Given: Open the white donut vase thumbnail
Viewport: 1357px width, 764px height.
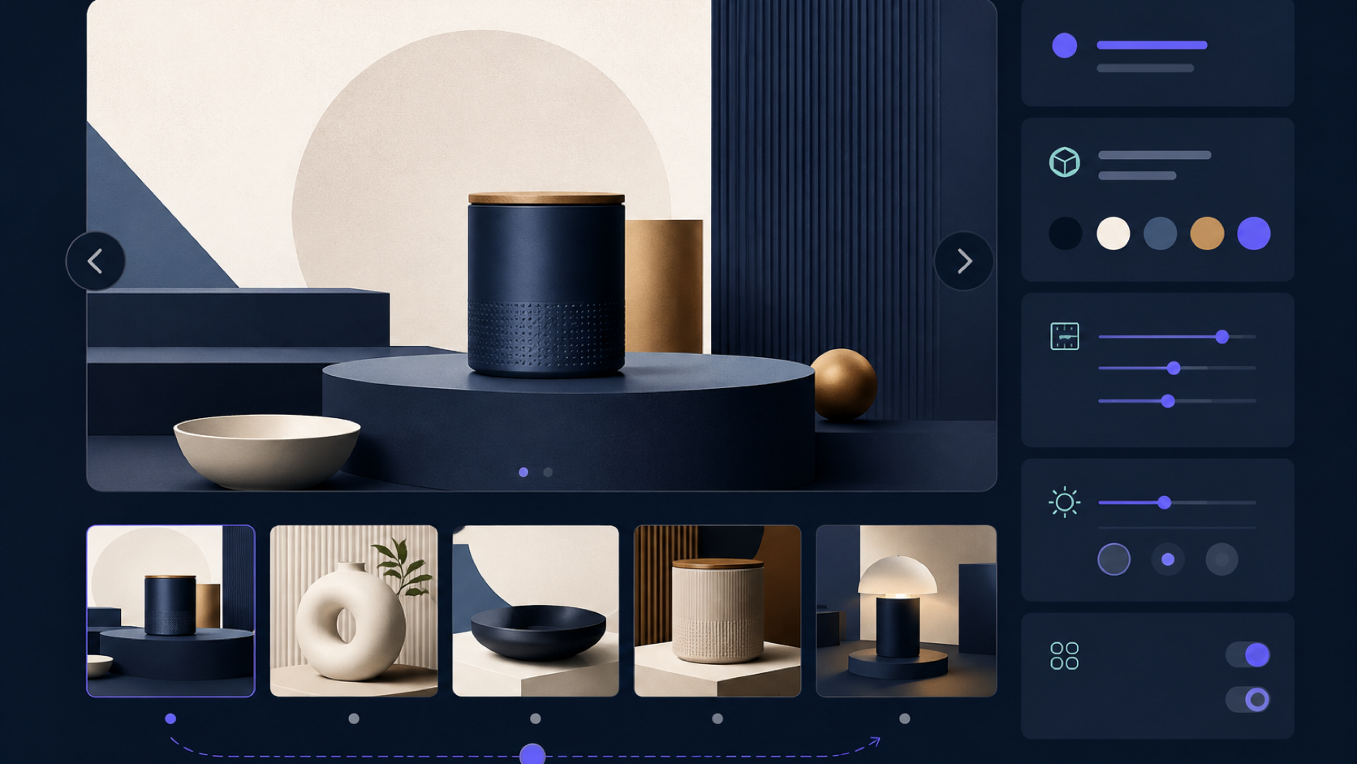Looking at the screenshot, I should [x=354, y=611].
